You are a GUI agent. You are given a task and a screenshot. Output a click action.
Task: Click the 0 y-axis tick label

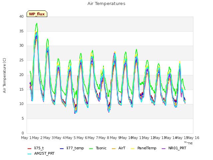click(x=23, y=133)
